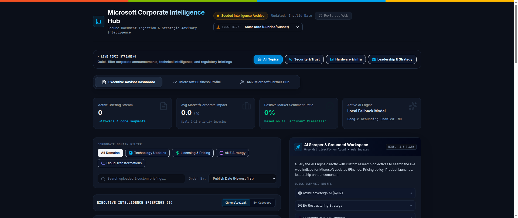Click the 'EXECUTIVE INTELLIGENCE BRIEFINGS (0)' heading
The width and height of the screenshot is (518, 218).
[x=135, y=203]
